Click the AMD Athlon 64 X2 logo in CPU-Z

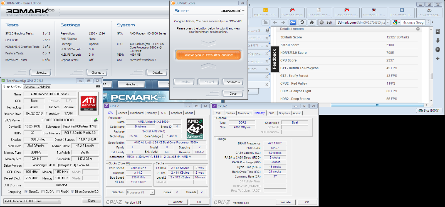pyautogui.click(x=195, y=129)
